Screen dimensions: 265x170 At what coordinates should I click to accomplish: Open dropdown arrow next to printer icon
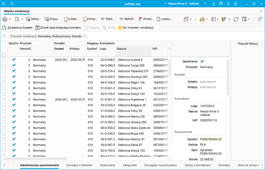(10, 19)
